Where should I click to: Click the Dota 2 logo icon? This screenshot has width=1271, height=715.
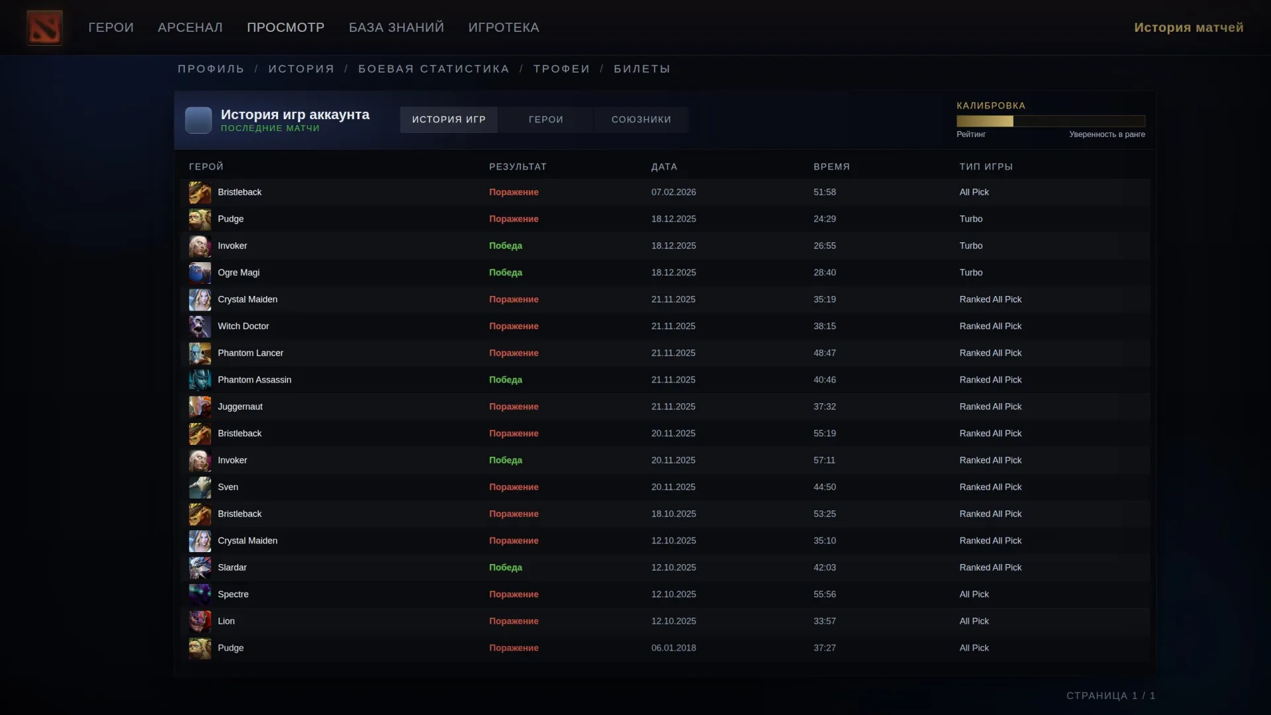[x=44, y=27]
